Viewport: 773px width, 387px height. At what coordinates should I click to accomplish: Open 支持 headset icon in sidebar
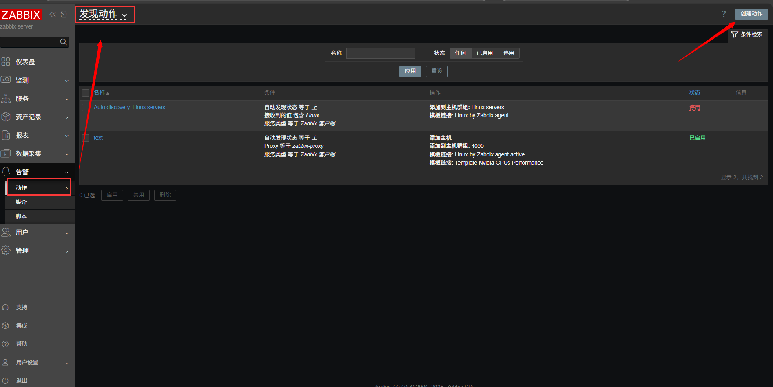pyautogui.click(x=5, y=307)
